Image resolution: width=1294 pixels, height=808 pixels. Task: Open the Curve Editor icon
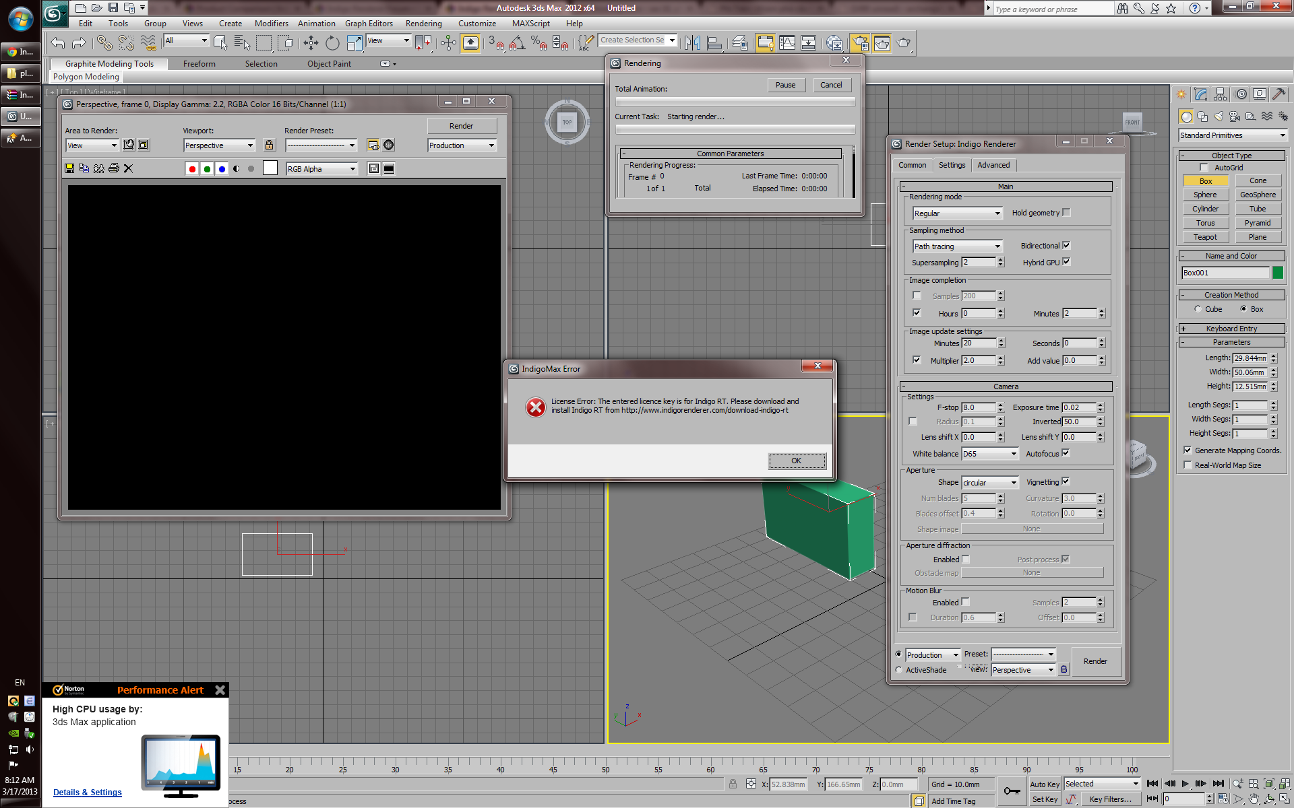pos(787,43)
